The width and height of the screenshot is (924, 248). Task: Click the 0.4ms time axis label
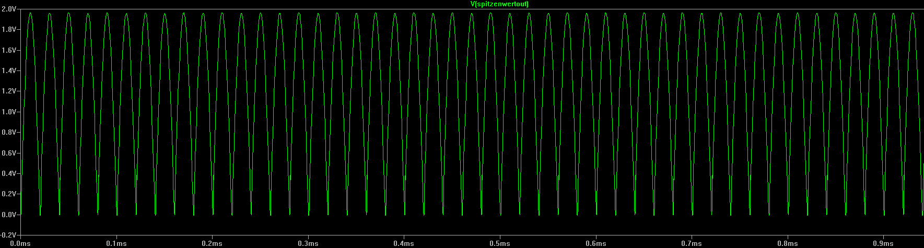(404, 244)
